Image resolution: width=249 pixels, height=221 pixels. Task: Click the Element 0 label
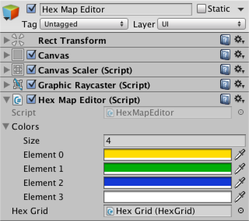[x=44, y=155]
